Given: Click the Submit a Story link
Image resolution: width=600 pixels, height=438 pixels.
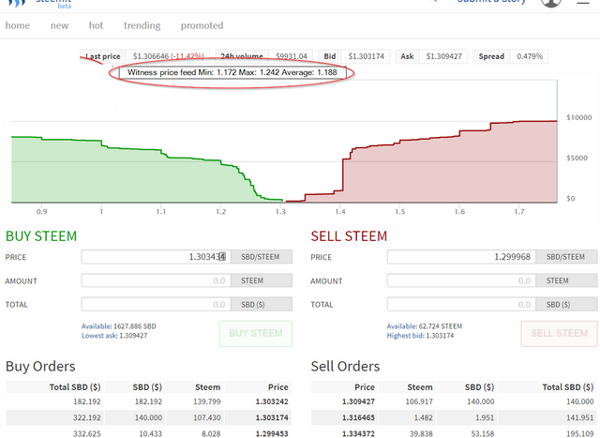Looking at the screenshot, I should [491, 2].
